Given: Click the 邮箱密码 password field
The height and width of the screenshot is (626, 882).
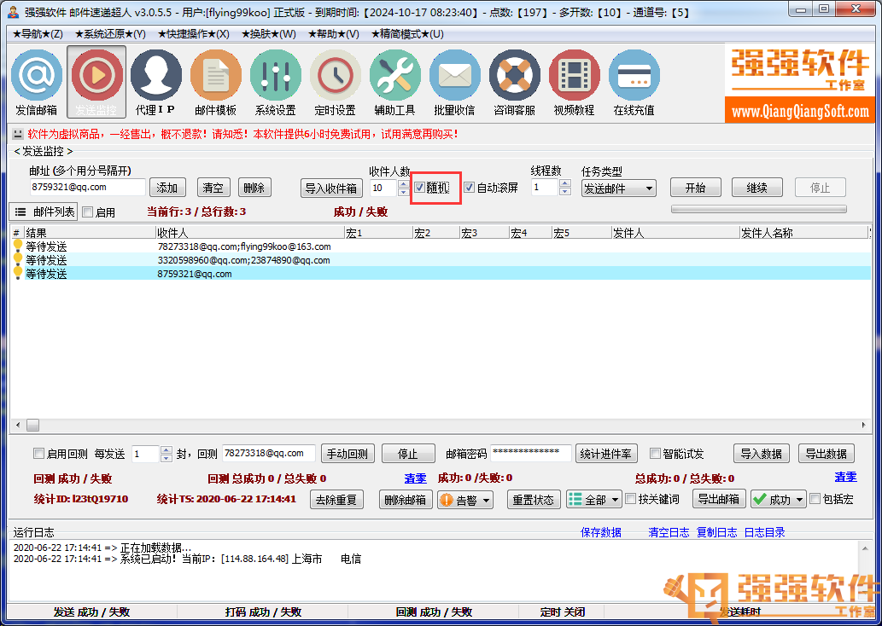Looking at the screenshot, I should [x=531, y=453].
